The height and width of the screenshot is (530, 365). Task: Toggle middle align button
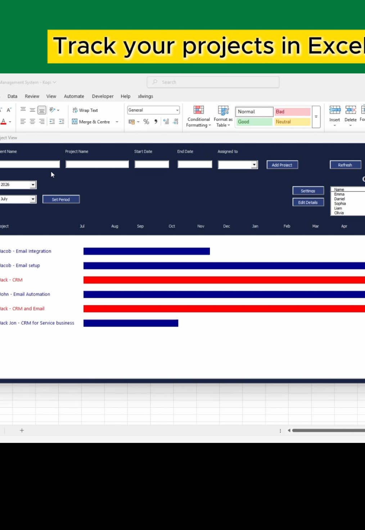click(32, 110)
